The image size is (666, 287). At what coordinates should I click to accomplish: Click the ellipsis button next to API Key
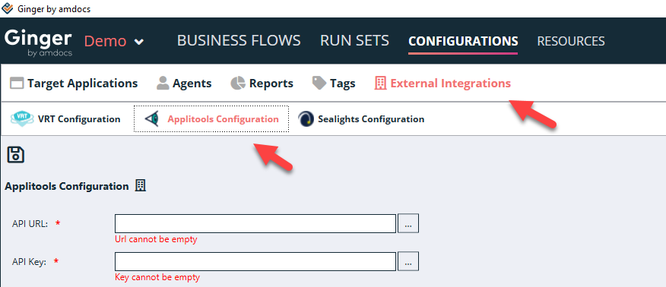point(408,261)
